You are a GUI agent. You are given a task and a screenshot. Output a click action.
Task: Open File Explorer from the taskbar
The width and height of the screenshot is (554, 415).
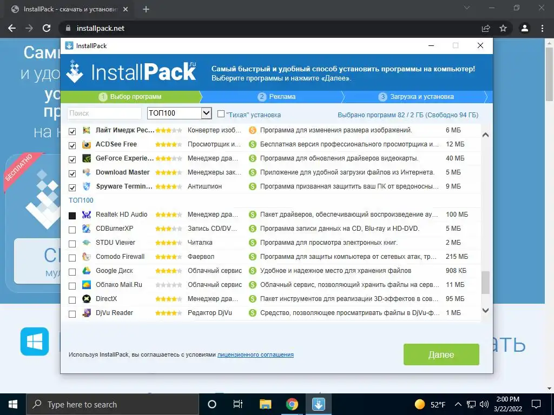[x=265, y=404]
